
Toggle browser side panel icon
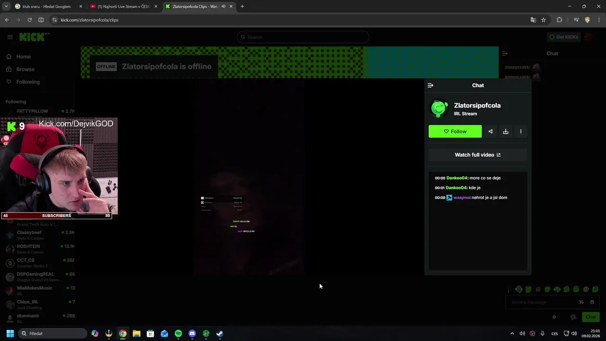[x=41, y=20]
